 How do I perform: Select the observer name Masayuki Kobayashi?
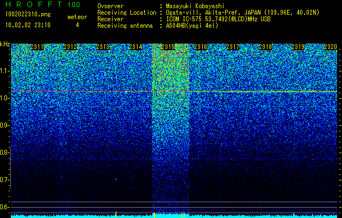(195, 6)
